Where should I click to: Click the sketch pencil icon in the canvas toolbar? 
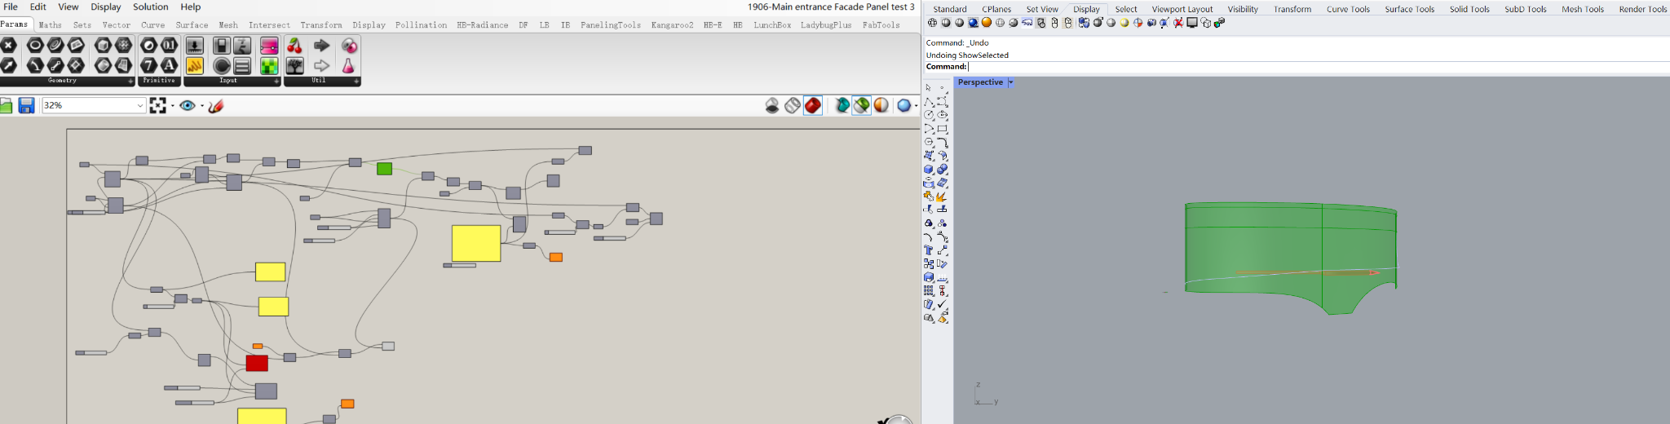click(216, 105)
